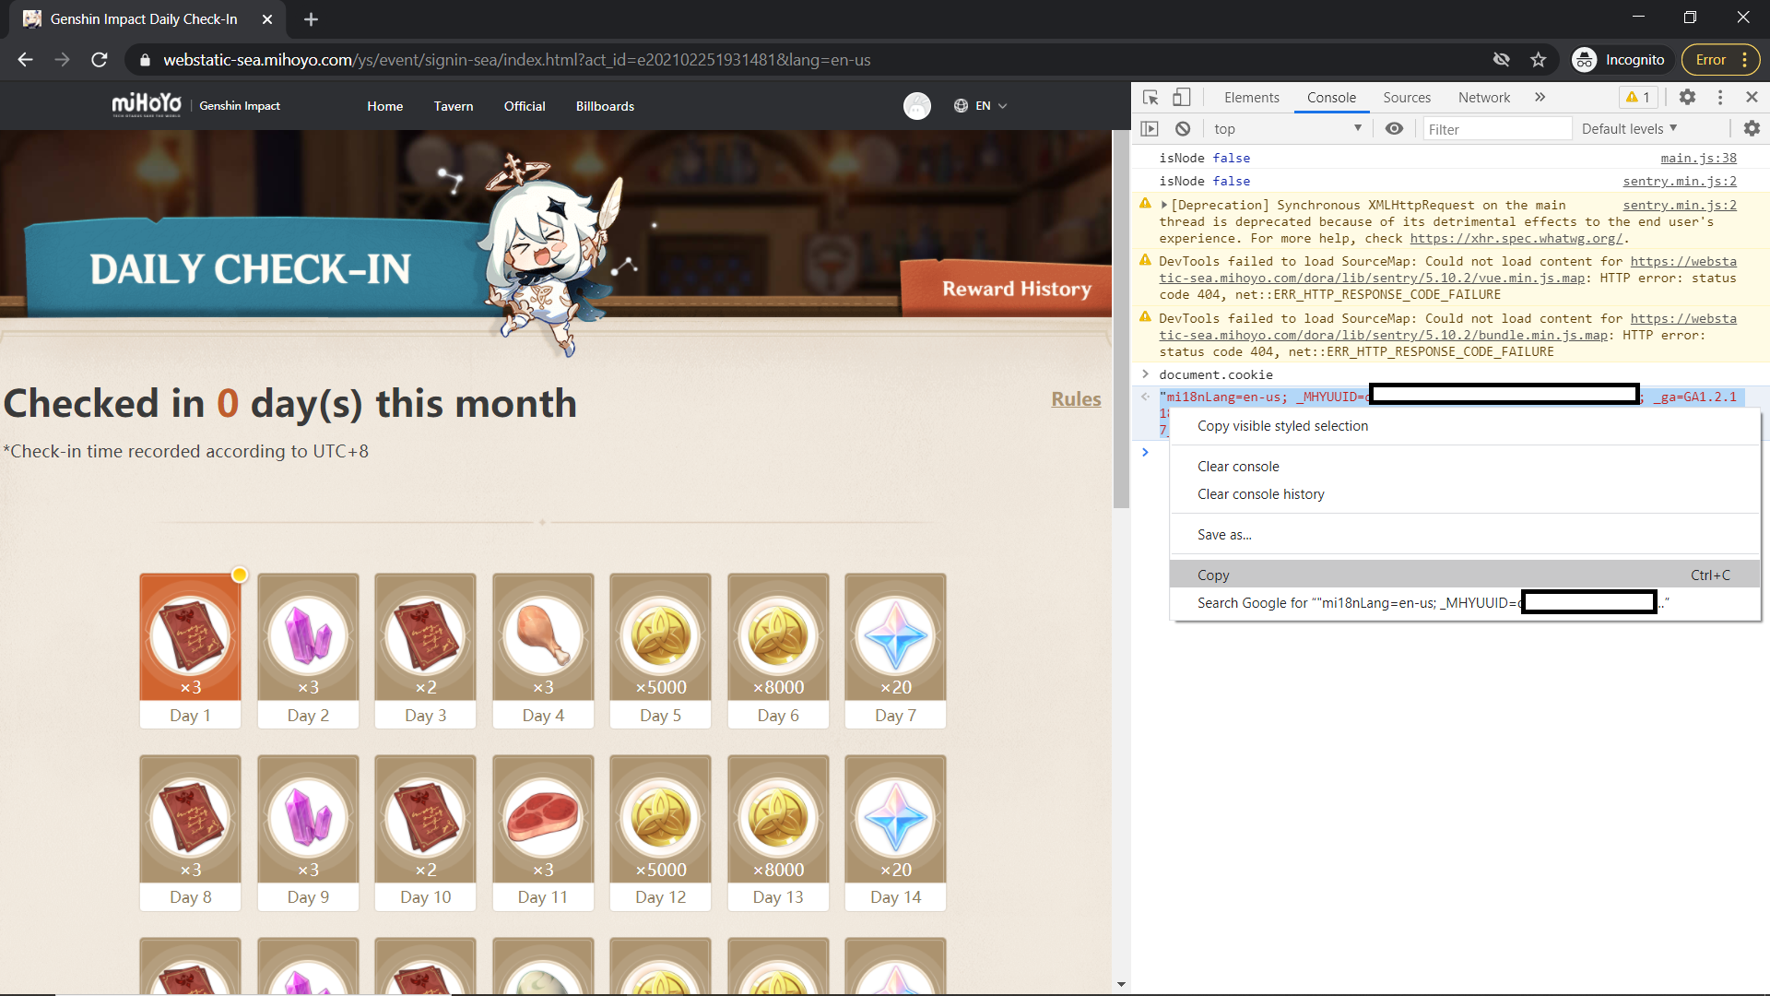
Task: Show the console sidebar panel icon
Action: click(x=1150, y=129)
